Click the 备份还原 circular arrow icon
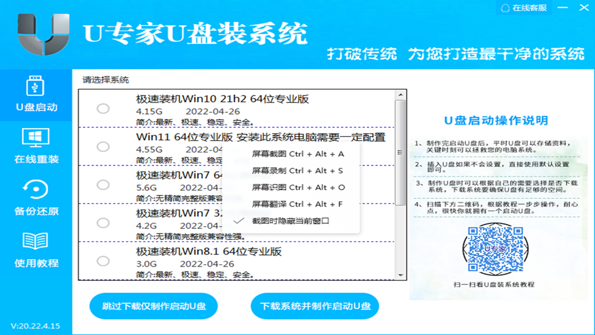 36,188
